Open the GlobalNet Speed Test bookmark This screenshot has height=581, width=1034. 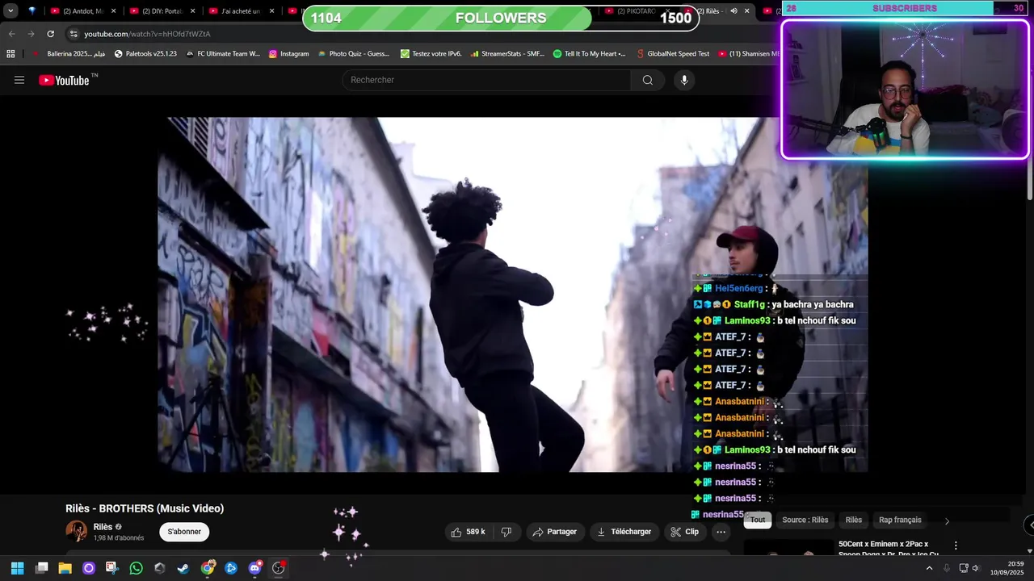[672, 54]
